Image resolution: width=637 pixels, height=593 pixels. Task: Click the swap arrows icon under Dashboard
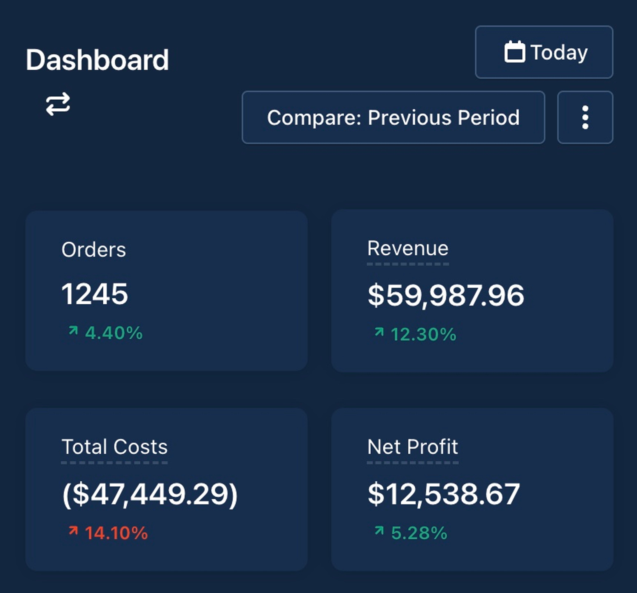click(58, 104)
